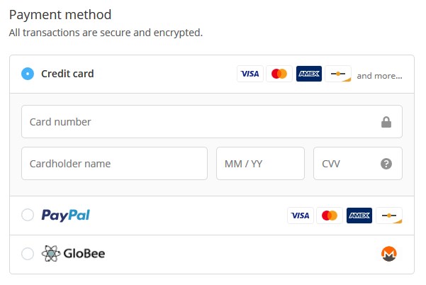Click the Visa icon in Credit card row
426x285 pixels.
pyautogui.click(x=250, y=74)
